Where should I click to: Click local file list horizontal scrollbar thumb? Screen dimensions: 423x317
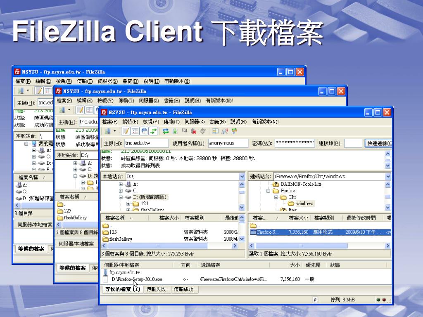(x=157, y=246)
